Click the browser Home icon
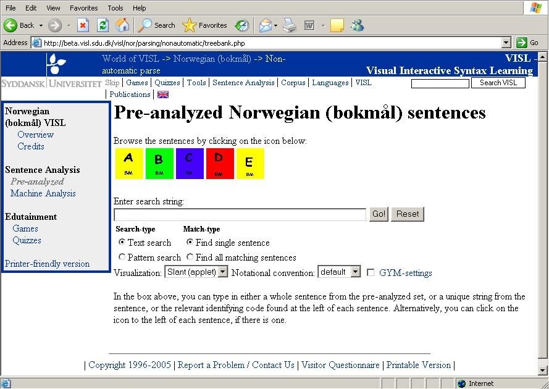Viewport: 549px width, 389px height. click(x=122, y=25)
